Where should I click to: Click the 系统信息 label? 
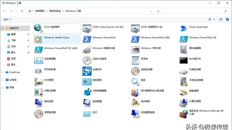pos(49,101)
